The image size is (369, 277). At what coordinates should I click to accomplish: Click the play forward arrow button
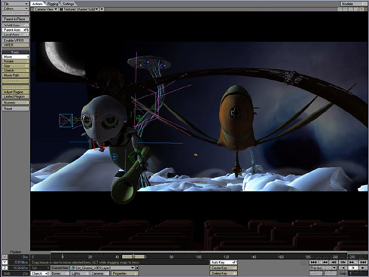coord(363,268)
